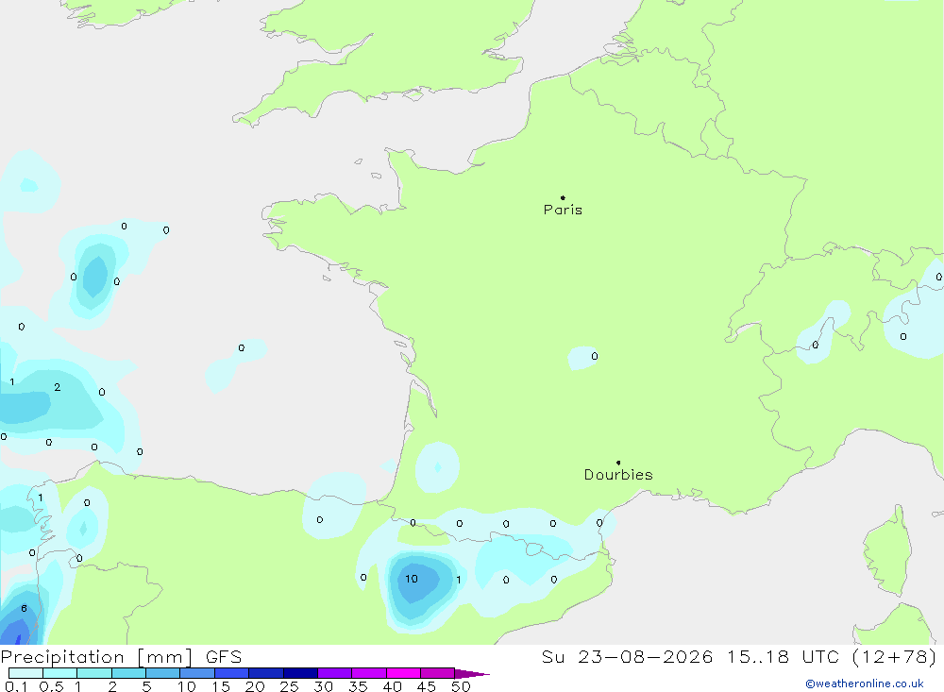Select the dark blue 20 mm legend swatch

pos(266,673)
